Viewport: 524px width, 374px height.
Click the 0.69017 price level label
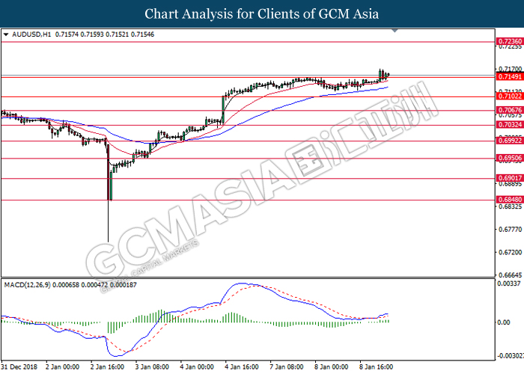[509, 178]
